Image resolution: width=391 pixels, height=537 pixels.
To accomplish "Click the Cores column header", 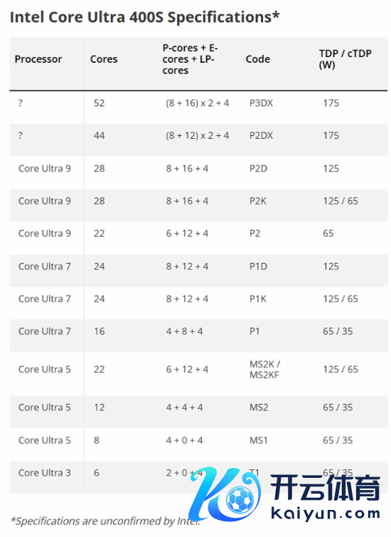I will pyautogui.click(x=104, y=59).
